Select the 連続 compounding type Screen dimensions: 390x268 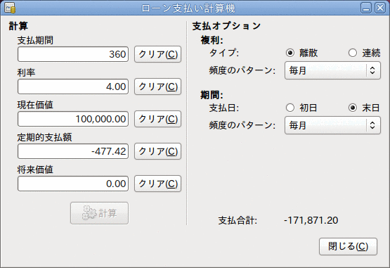coord(353,53)
